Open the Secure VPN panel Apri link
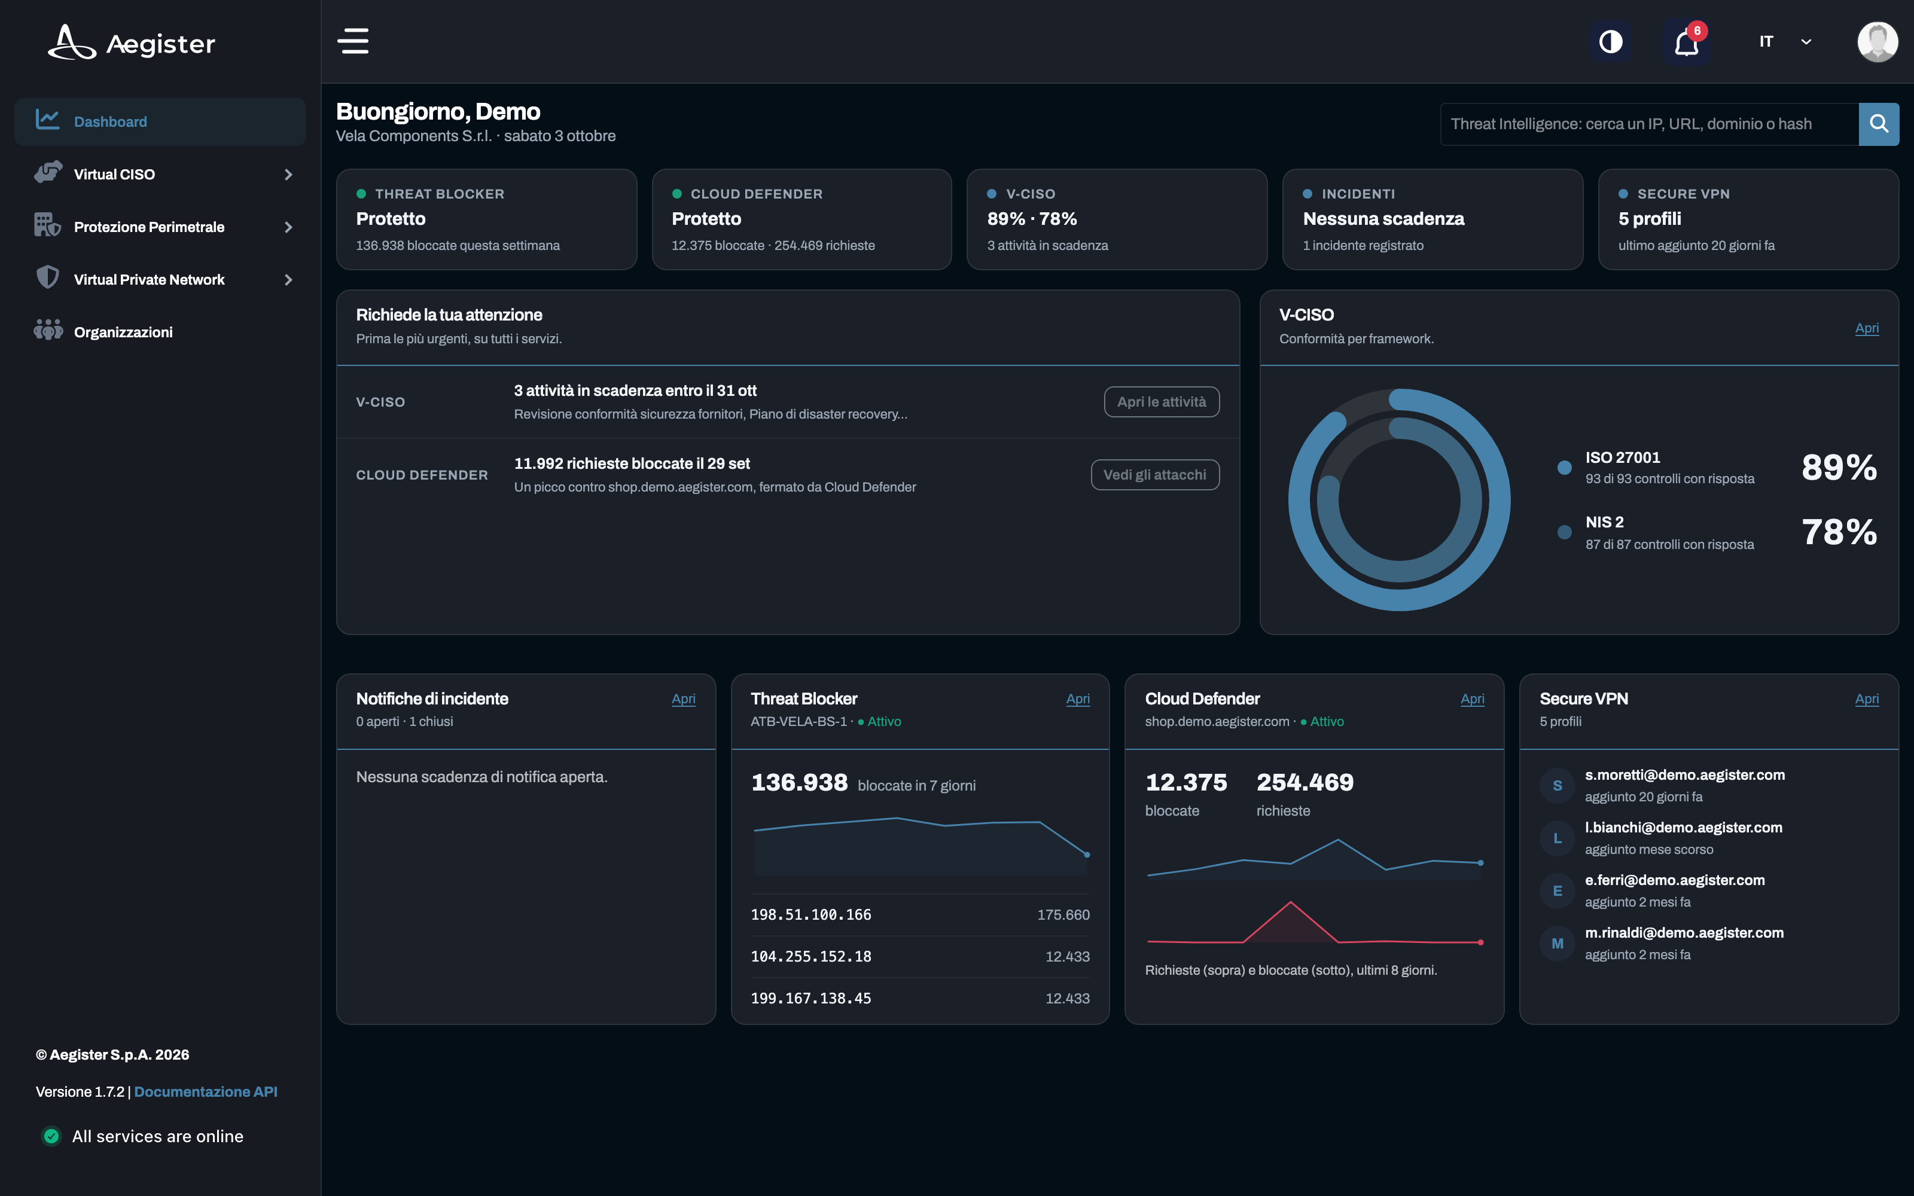1914x1196 pixels. [x=1867, y=699]
